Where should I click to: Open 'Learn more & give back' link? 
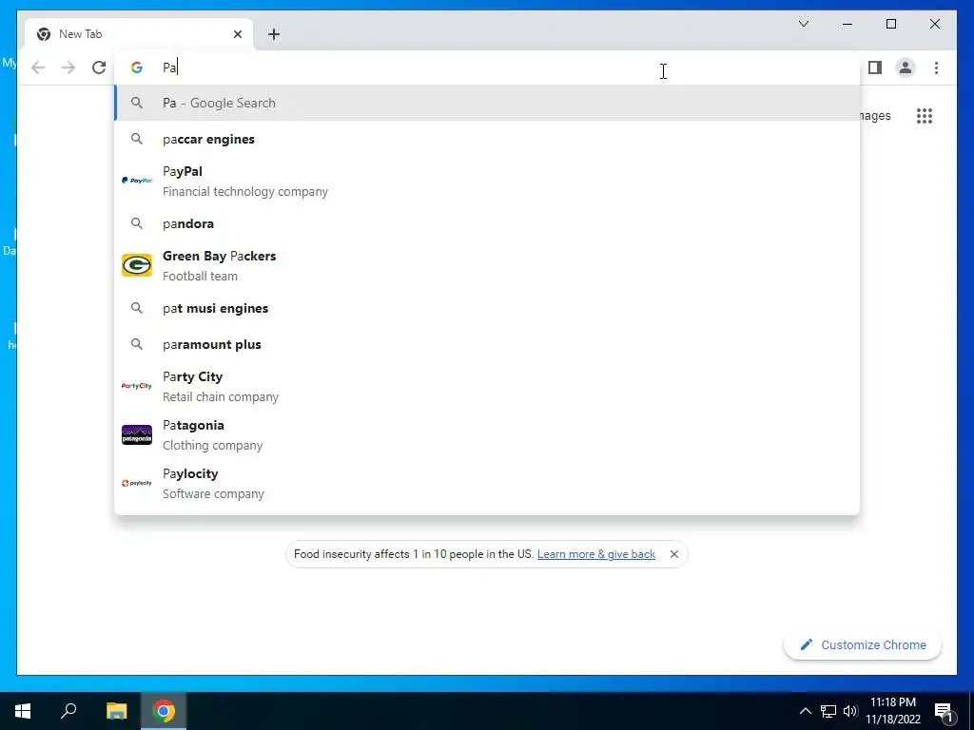pos(596,554)
